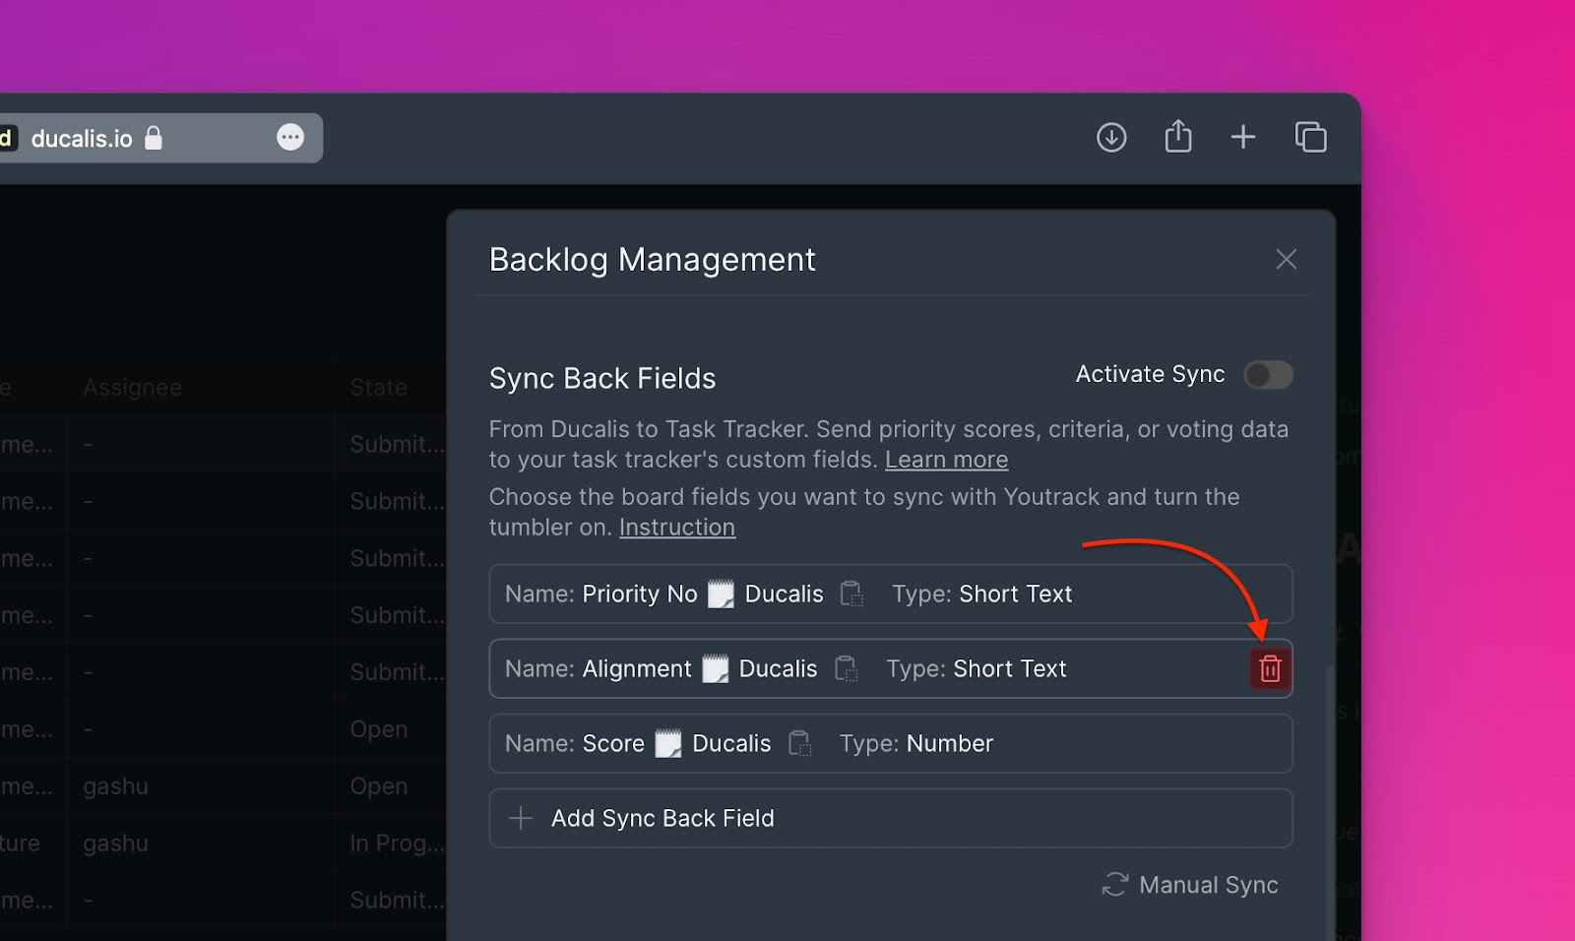Copy the Alignment field name
This screenshot has width=1575, height=941.
pos(846,669)
